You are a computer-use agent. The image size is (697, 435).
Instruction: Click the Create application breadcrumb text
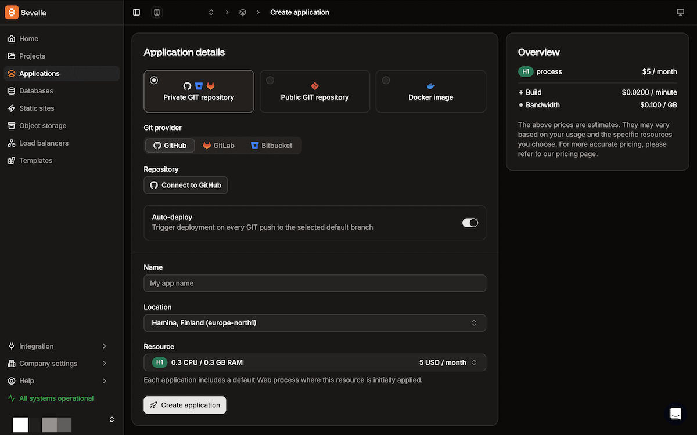click(x=300, y=12)
